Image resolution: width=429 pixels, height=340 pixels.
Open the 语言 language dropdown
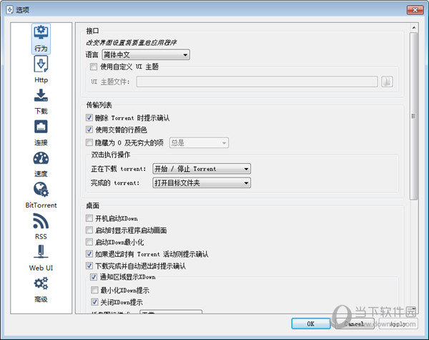coord(146,54)
